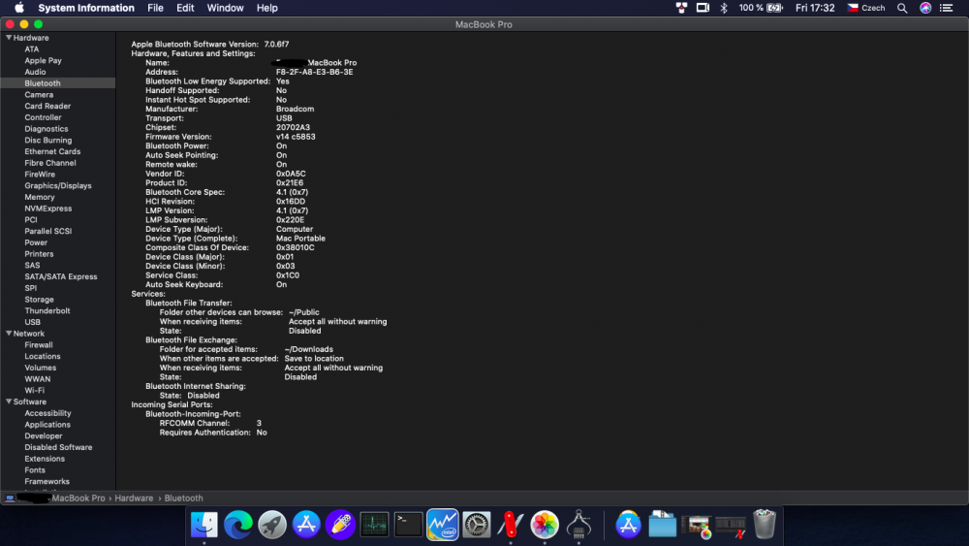Collapse the Network section triangle
Screen dimensions: 969x546
9,334
